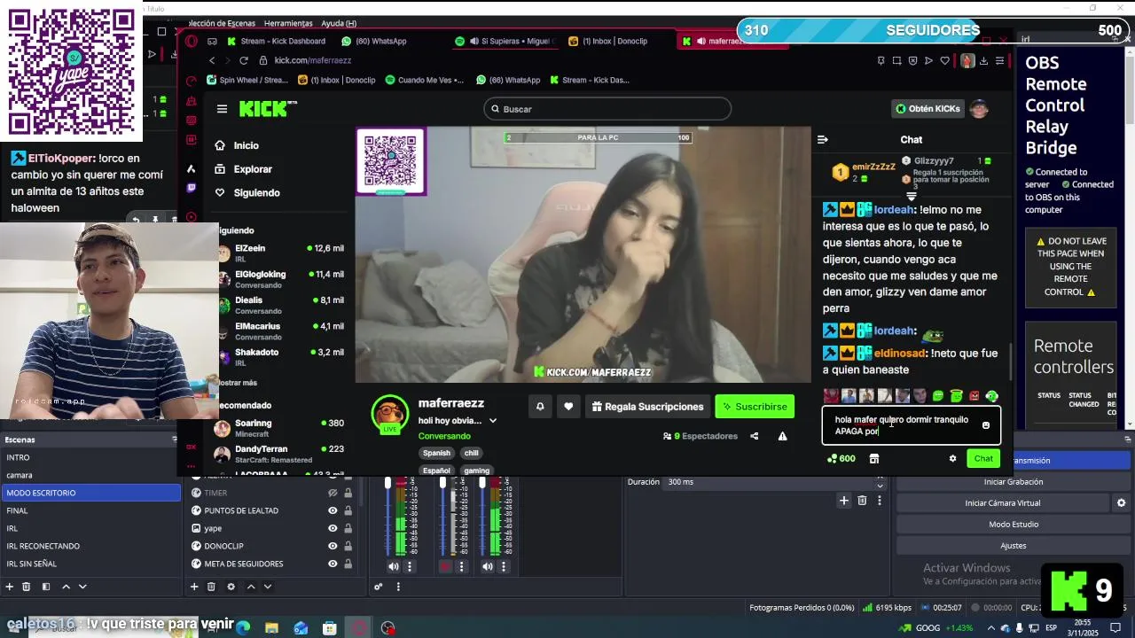Open OBS Ayuda menu

339,23
